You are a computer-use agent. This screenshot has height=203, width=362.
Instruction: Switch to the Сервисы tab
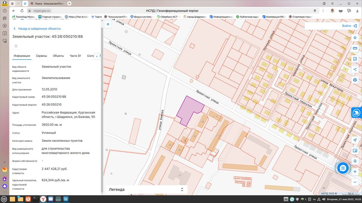(x=41, y=56)
